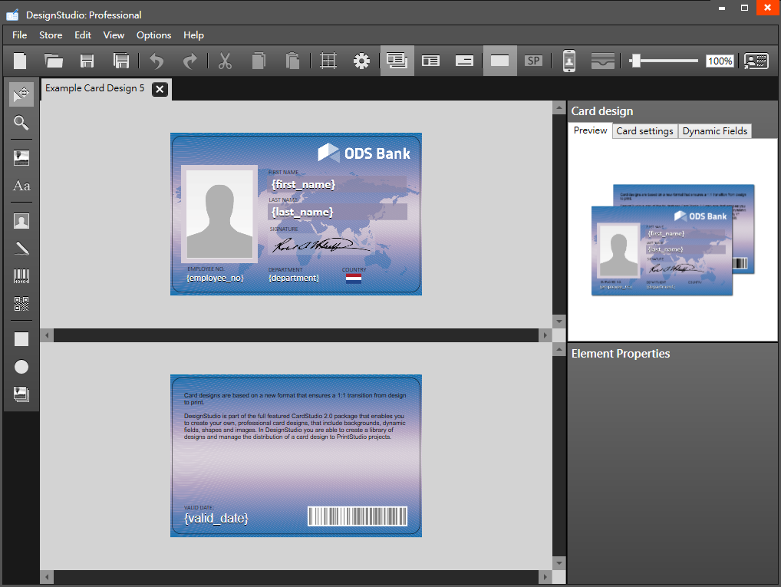Save the current card design

(x=87, y=61)
